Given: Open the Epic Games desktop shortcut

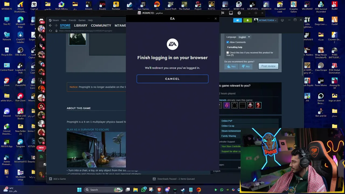Looking at the screenshot, I should coord(143,6).
